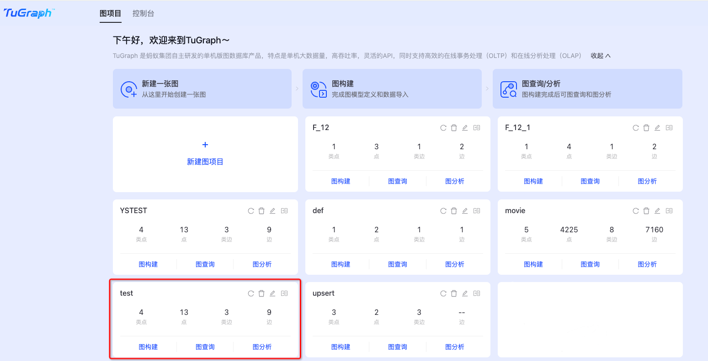This screenshot has height=361, width=708.
Task: Open 图构建 for the lowercase test graph
Action: pos(149,347)
